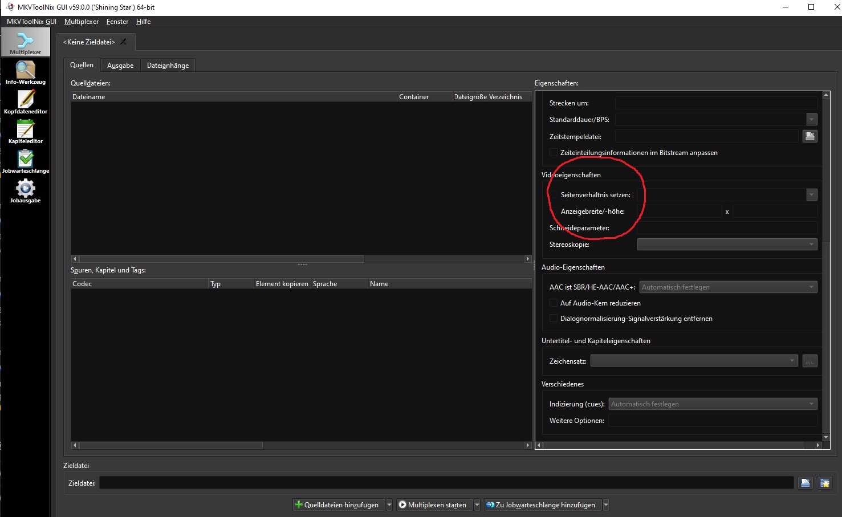Switch to Ausgabe tab

point(120,66)
